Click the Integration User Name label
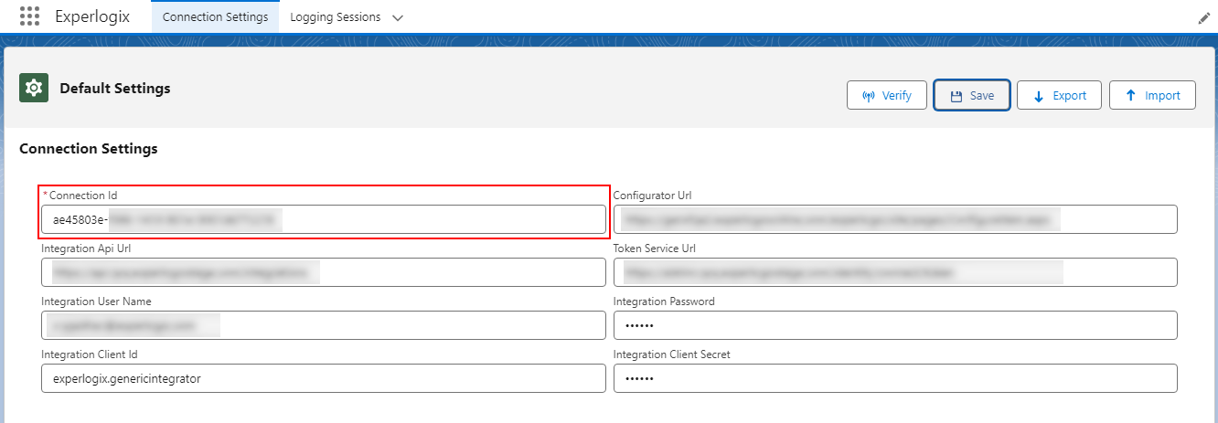 tap(96, 301)
